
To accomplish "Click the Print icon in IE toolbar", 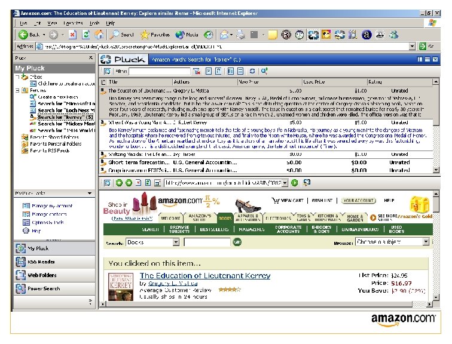I will click(241, 35).
